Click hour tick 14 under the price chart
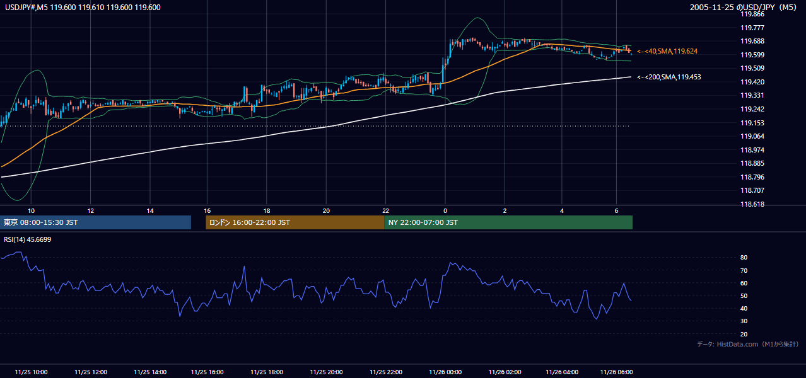Screen dimensions: 806x378 click(x=150, y=210)
